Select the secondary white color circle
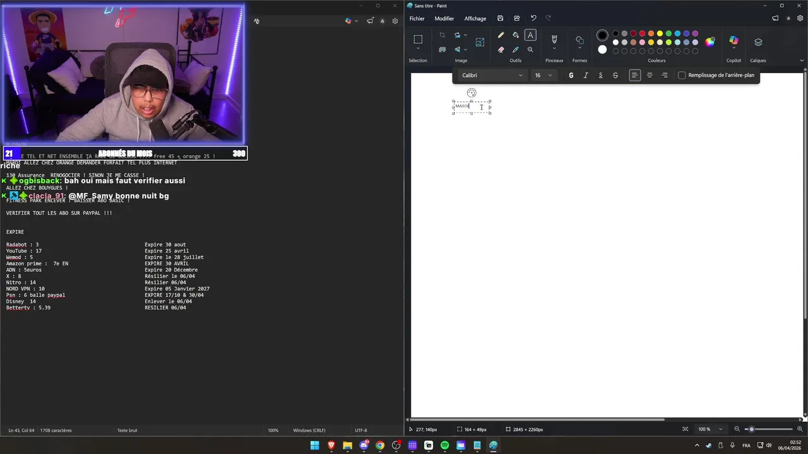808x454 pixels. 602,50
